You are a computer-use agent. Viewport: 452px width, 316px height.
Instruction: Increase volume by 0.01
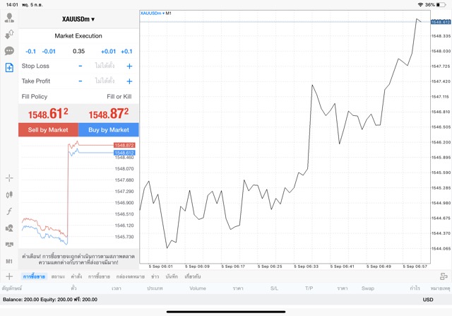click(108, 51)
